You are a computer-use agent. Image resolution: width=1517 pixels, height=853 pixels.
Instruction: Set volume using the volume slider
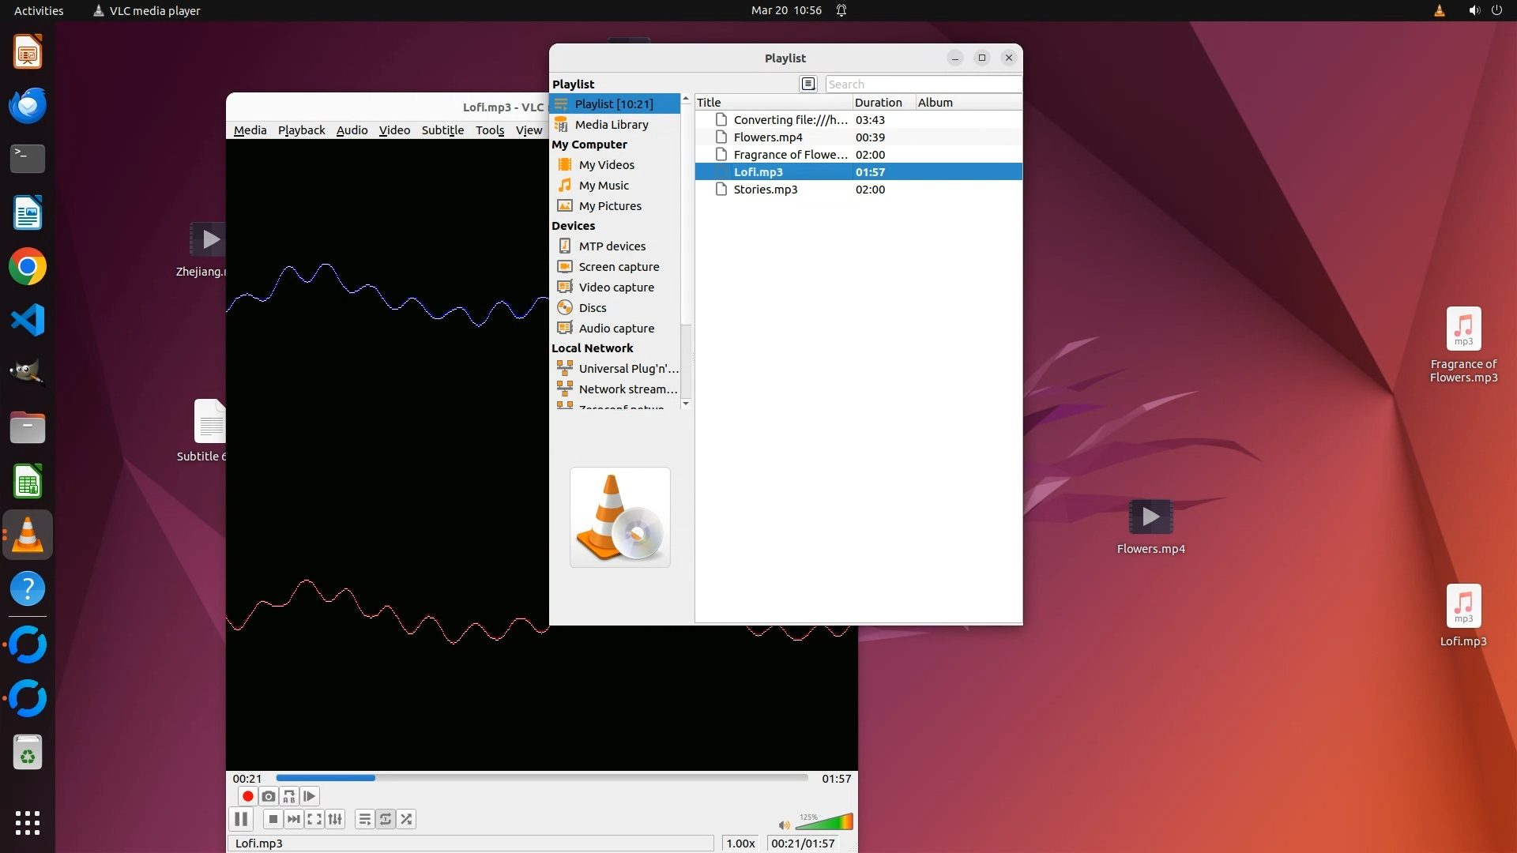pyautogui.click(x=826, y=823)
